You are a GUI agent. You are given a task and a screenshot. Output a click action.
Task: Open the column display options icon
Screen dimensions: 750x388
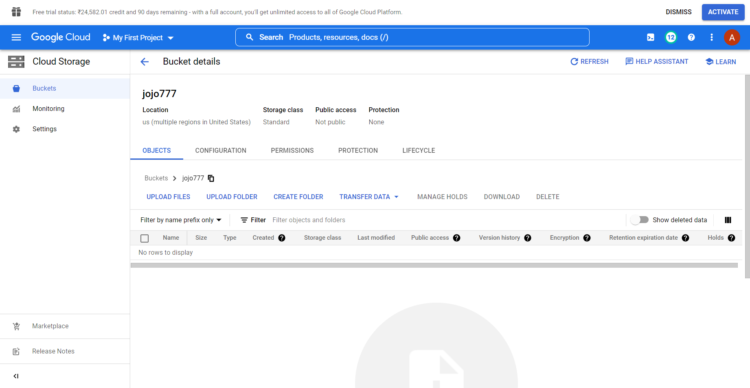[728, 220]
